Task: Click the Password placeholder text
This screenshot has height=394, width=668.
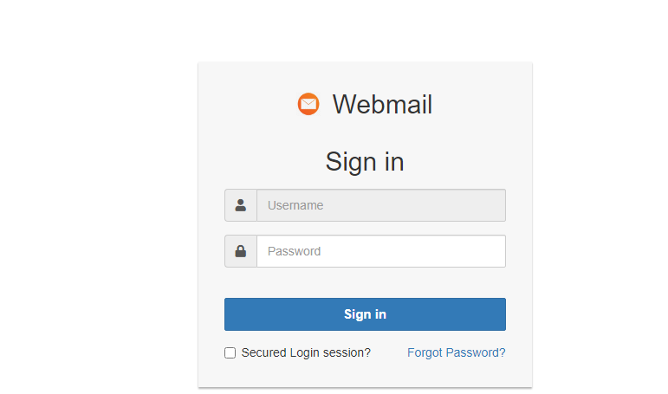Action: [294, 251]
